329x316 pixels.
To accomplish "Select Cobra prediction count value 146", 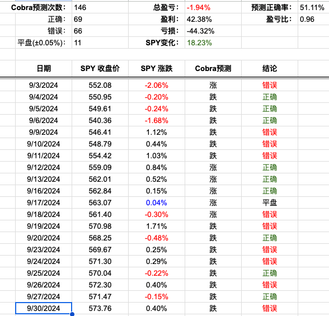I will (100, 7).
